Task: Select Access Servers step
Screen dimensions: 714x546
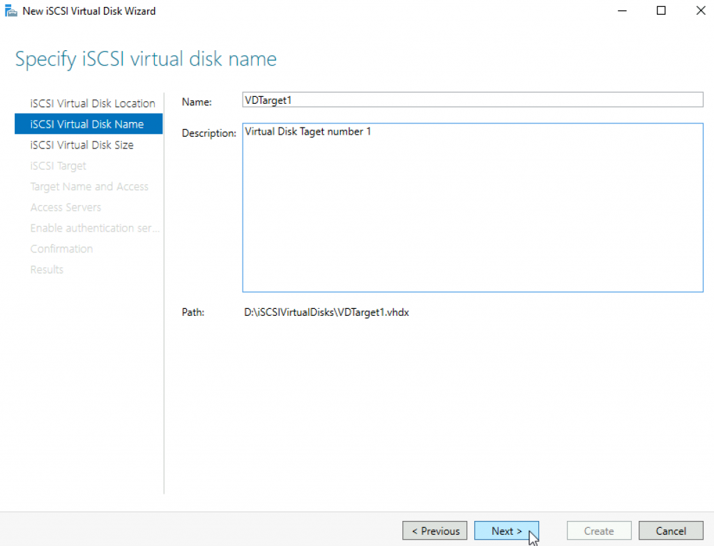Action: pyautogui.click(x=66, y=207)
